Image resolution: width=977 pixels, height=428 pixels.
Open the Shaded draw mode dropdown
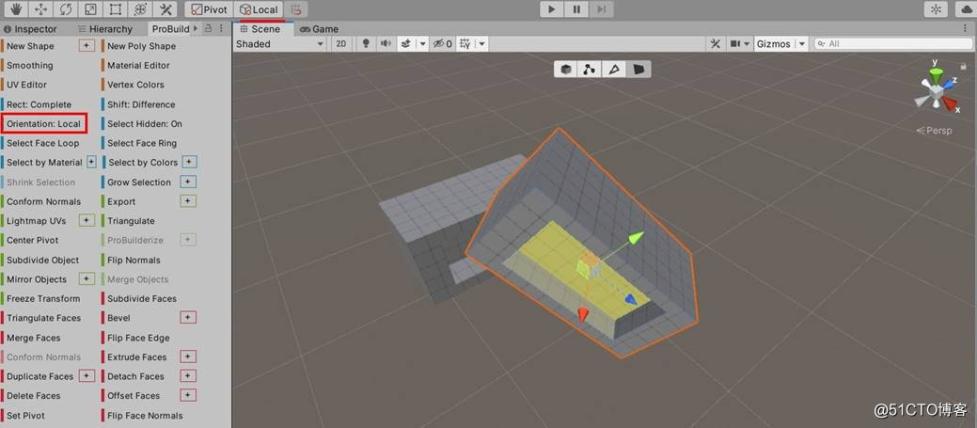tap(280, 43)
